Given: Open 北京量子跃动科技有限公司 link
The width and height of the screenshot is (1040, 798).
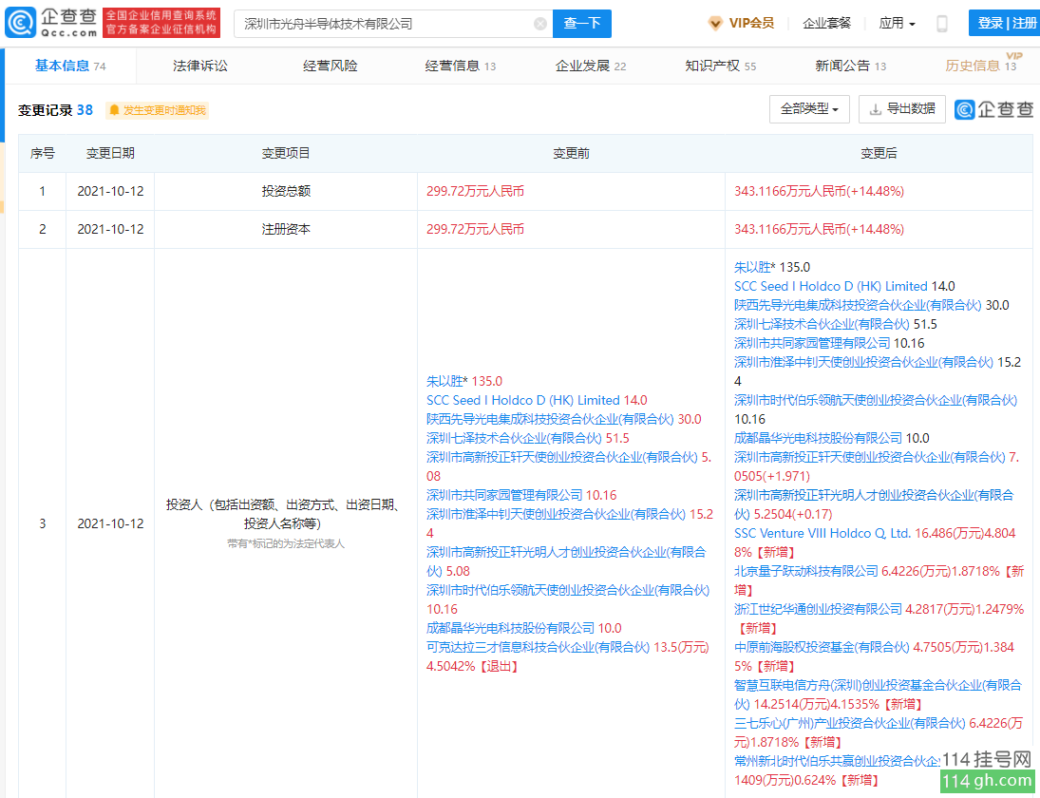Looking at the screenshot, I should [805, 571].
